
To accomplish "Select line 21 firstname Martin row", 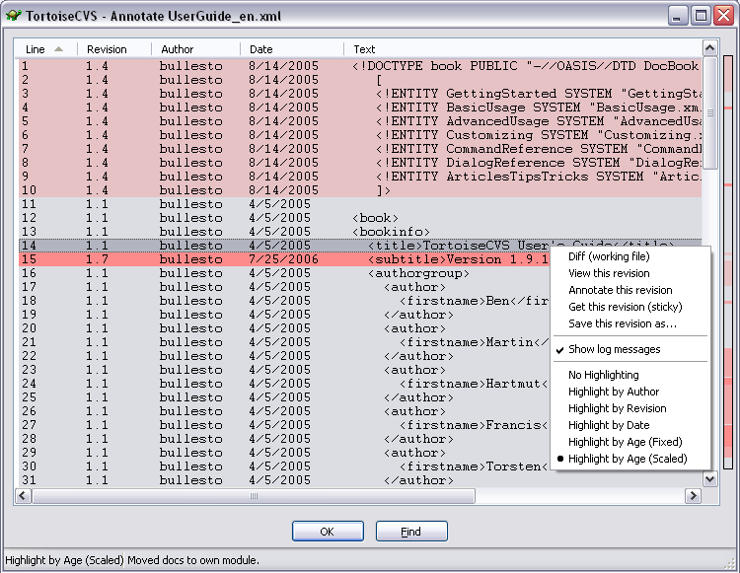I will coord(284,342).
